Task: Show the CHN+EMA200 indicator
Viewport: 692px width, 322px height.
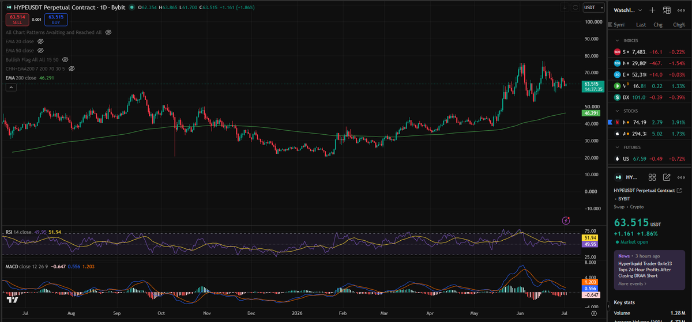Action: pyautogui.click(x=72, y=69)
